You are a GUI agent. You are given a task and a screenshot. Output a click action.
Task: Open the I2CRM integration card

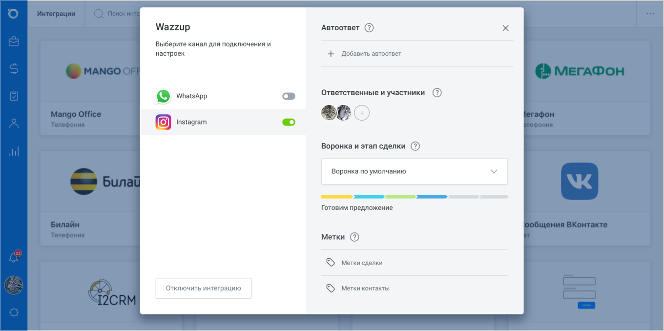(x=90, y=296)
